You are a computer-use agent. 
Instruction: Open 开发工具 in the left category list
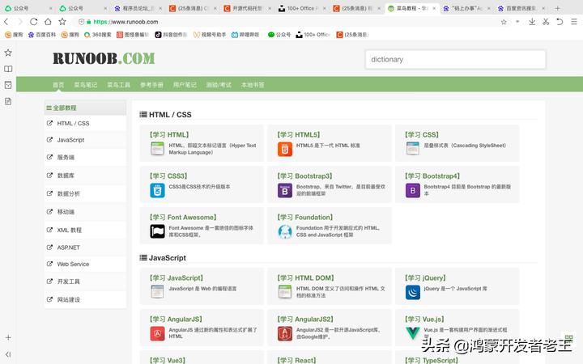tap(85, 281)
